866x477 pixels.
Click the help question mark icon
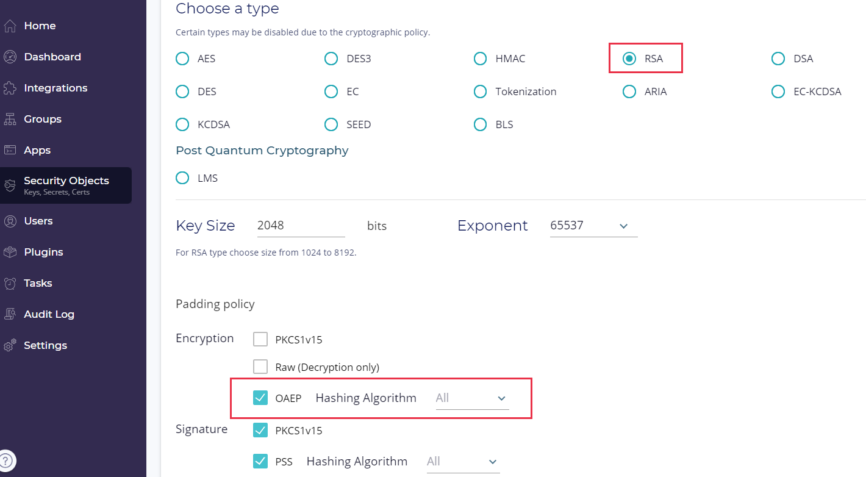pos(6,461)
